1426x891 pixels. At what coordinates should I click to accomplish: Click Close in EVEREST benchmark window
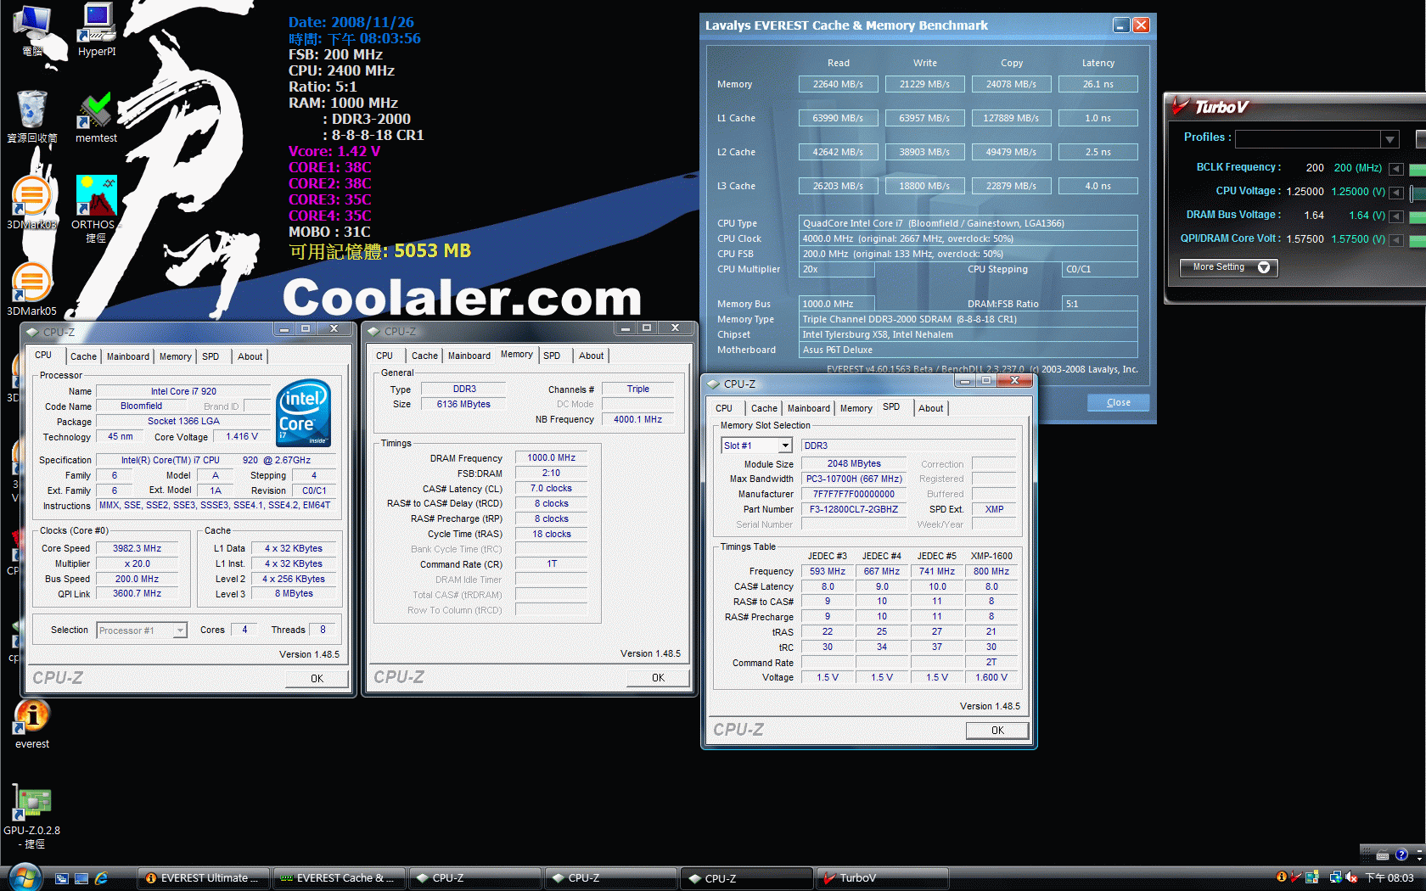1119,403
